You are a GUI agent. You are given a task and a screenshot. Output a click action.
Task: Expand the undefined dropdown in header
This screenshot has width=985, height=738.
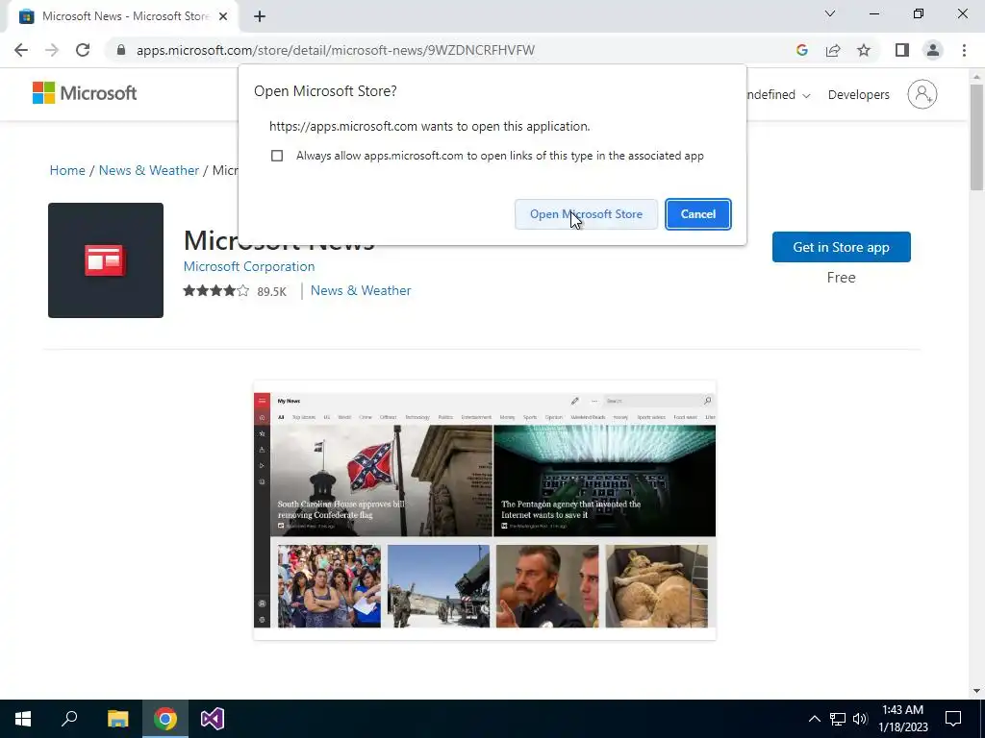tap(777, 95)
